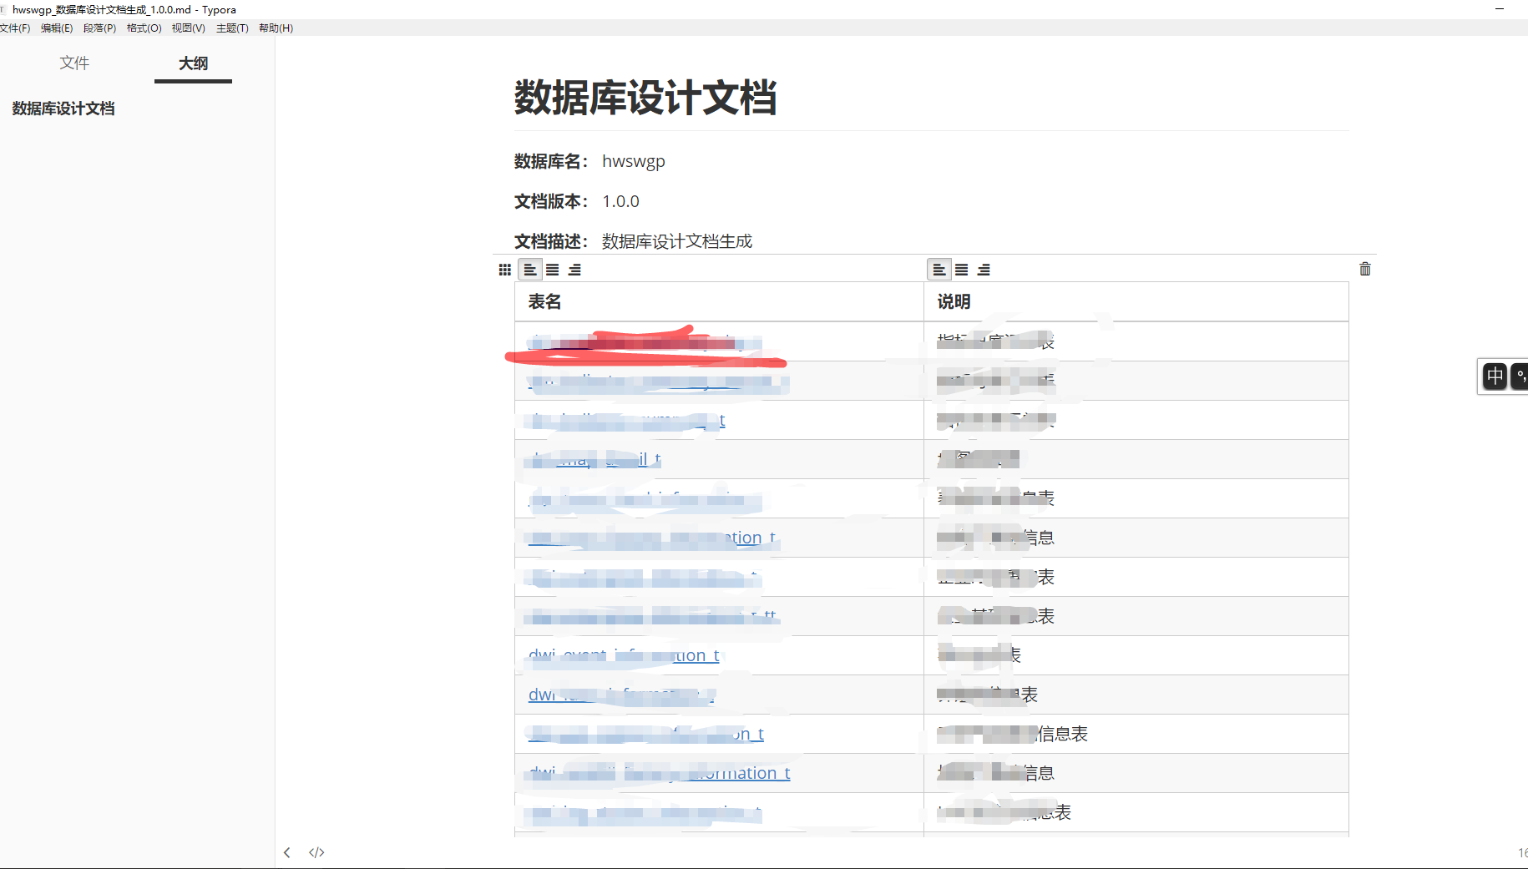Click the 文档版本 label

click(x=551, y=201)
